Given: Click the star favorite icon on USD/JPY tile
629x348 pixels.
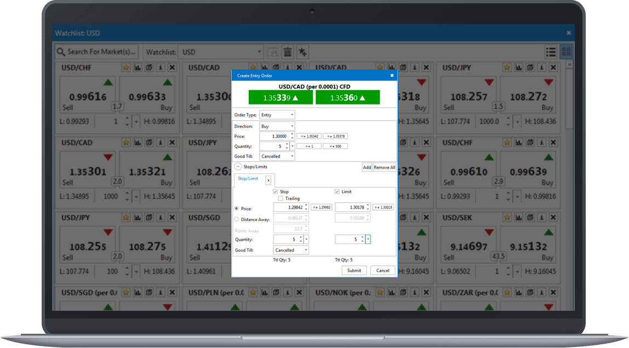Looking at the screenshot, I should (506, 67).
